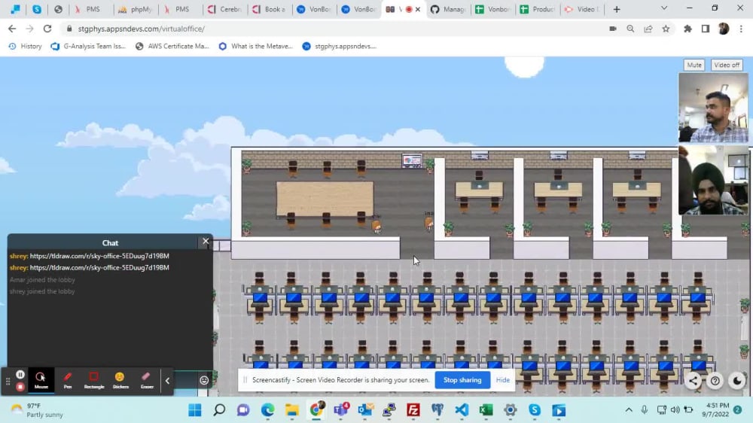Open the emoji picker in chat
Image resolution: width=753 pixels, height=423 pixels.
[204, 380]
